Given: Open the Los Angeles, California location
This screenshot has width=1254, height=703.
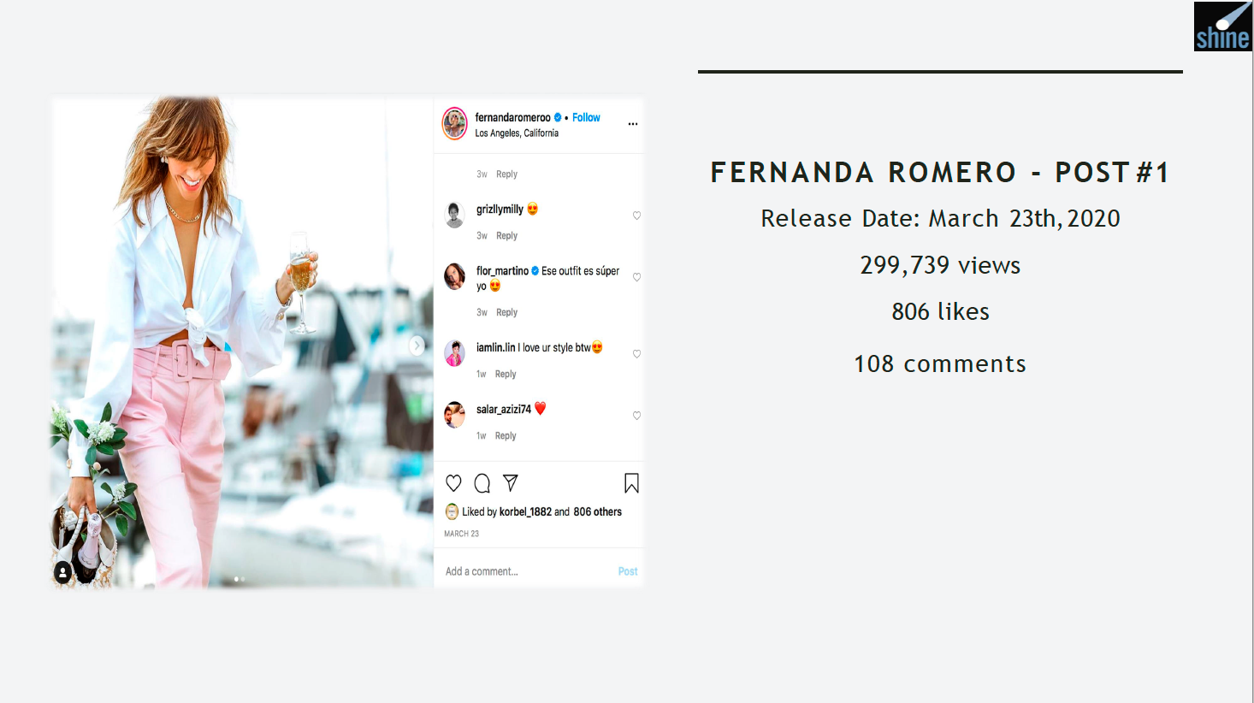Looking at the screenshot, I should (x=517, y=133).
